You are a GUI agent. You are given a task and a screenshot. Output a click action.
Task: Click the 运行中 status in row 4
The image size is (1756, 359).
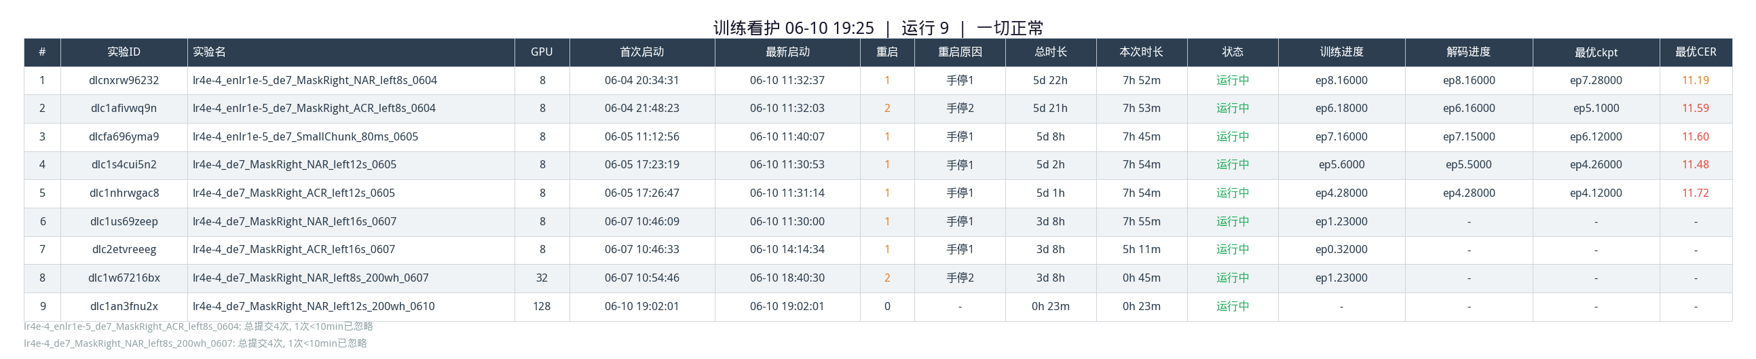click(x=1233, y=165)
